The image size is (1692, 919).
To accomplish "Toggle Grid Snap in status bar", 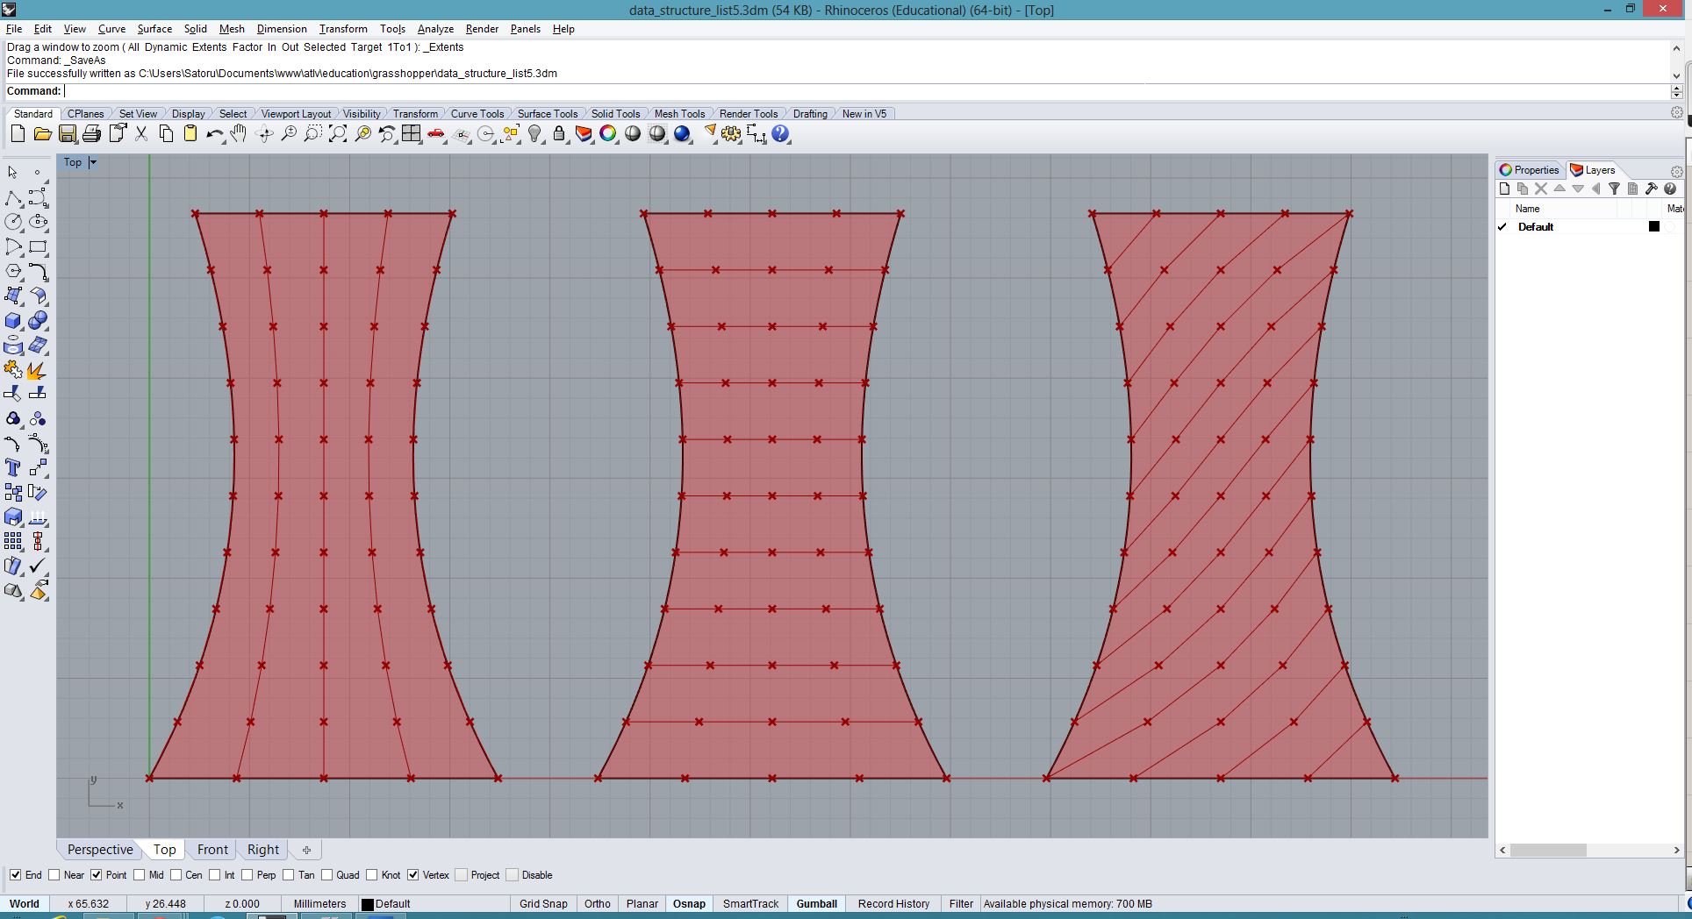I will (x=543, y=904).
